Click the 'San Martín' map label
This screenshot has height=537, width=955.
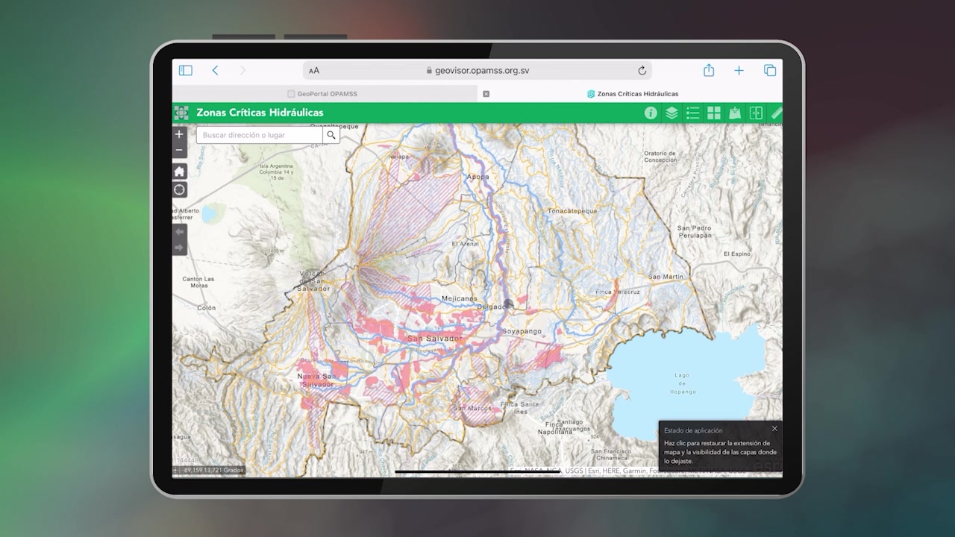666,277
